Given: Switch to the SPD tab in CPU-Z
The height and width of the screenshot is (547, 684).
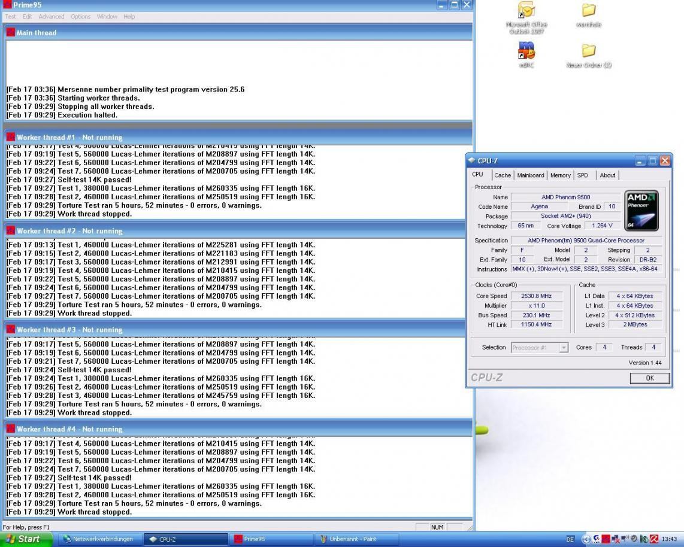Looking at the screenshot, I should [582, 175].
